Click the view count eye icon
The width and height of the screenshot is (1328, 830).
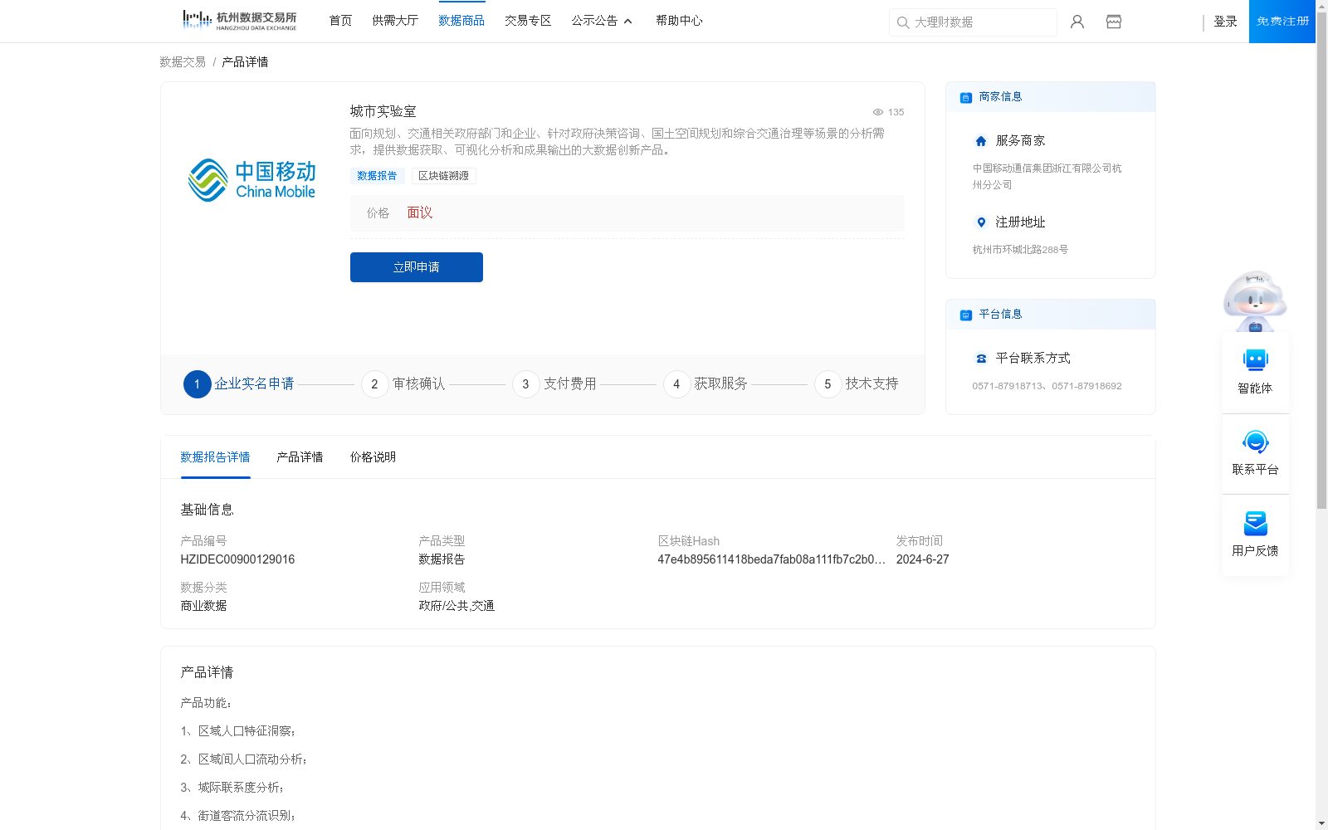(877, 112)
